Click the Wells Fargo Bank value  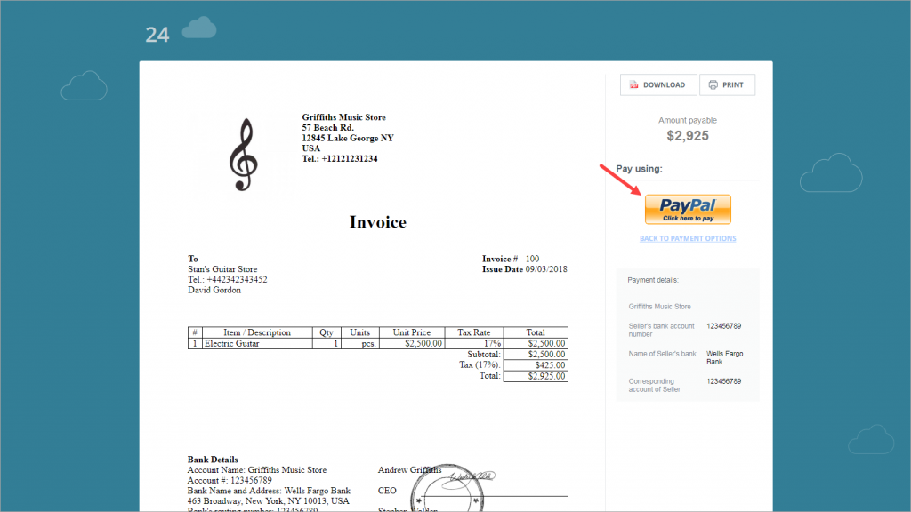coord(724,357)
